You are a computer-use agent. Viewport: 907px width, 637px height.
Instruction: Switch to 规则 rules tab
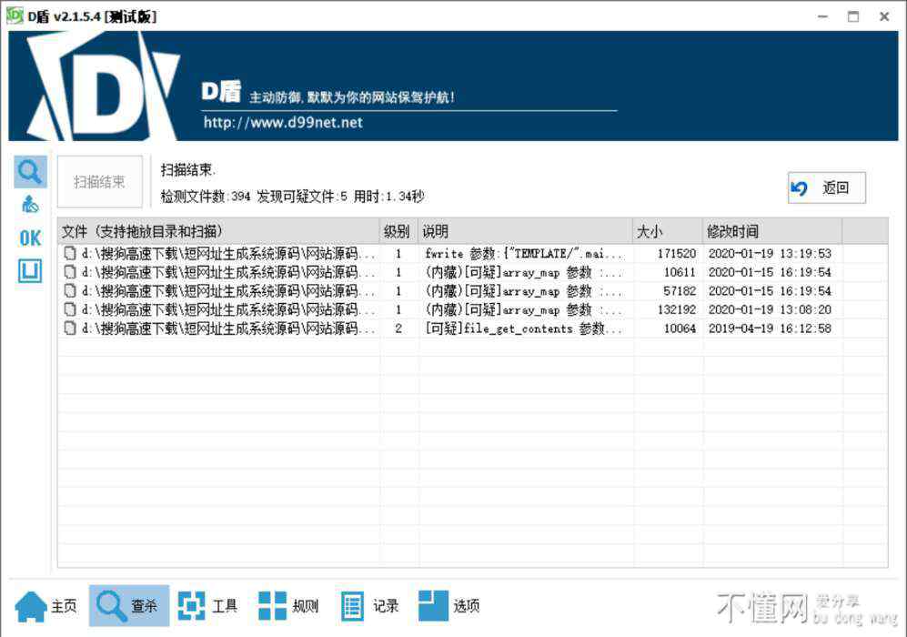(x=288, y=606)
